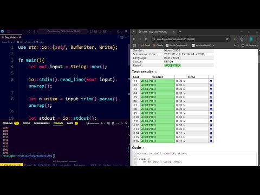Switch to the PROBLEMS panel tab
Image resolution: width=260 pixels, height=195 pixels.
tap(11, 123)
